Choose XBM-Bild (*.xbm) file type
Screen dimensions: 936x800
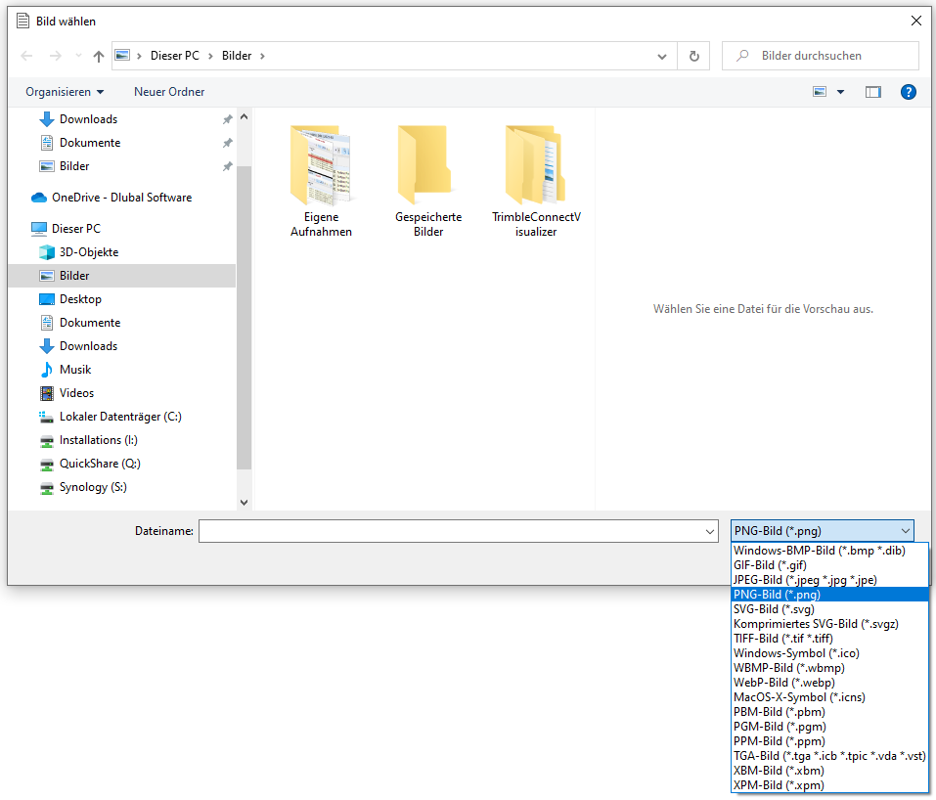pyautogui.click(x=829, y=771)
